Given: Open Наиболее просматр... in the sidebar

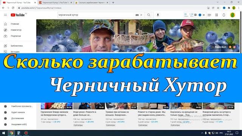Looking at the screenshot, I should [x=22, y=106].
